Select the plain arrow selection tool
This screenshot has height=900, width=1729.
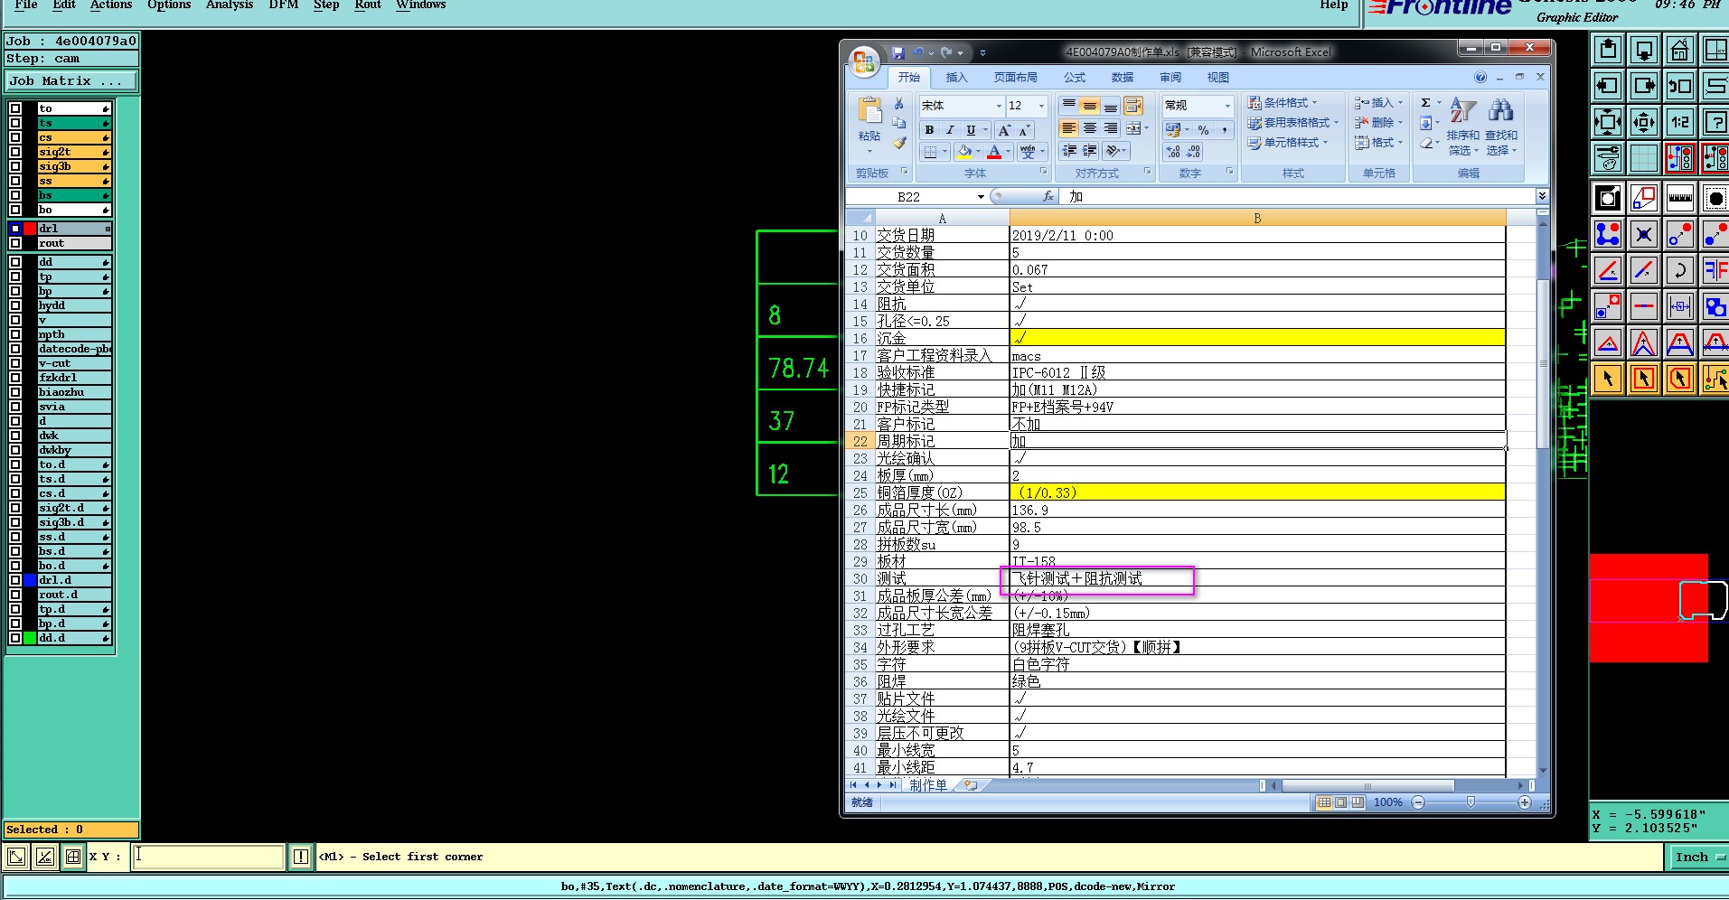tap(1608, 379)
